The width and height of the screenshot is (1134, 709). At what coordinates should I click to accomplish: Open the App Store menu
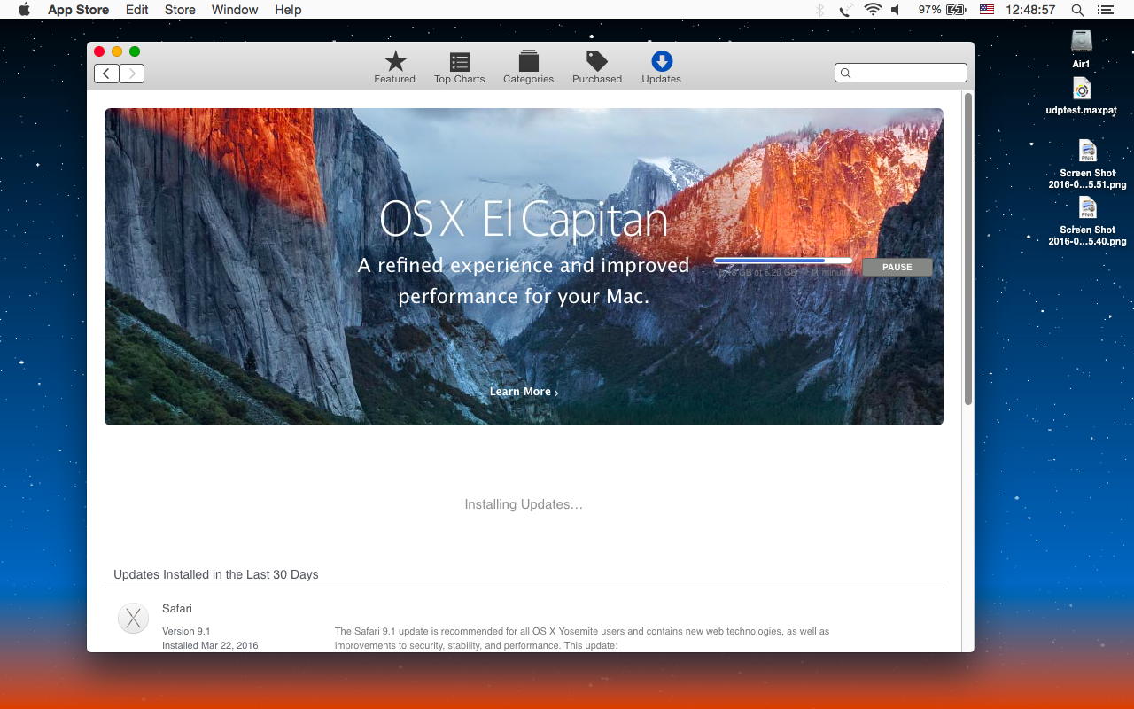(x=78, y=10)
